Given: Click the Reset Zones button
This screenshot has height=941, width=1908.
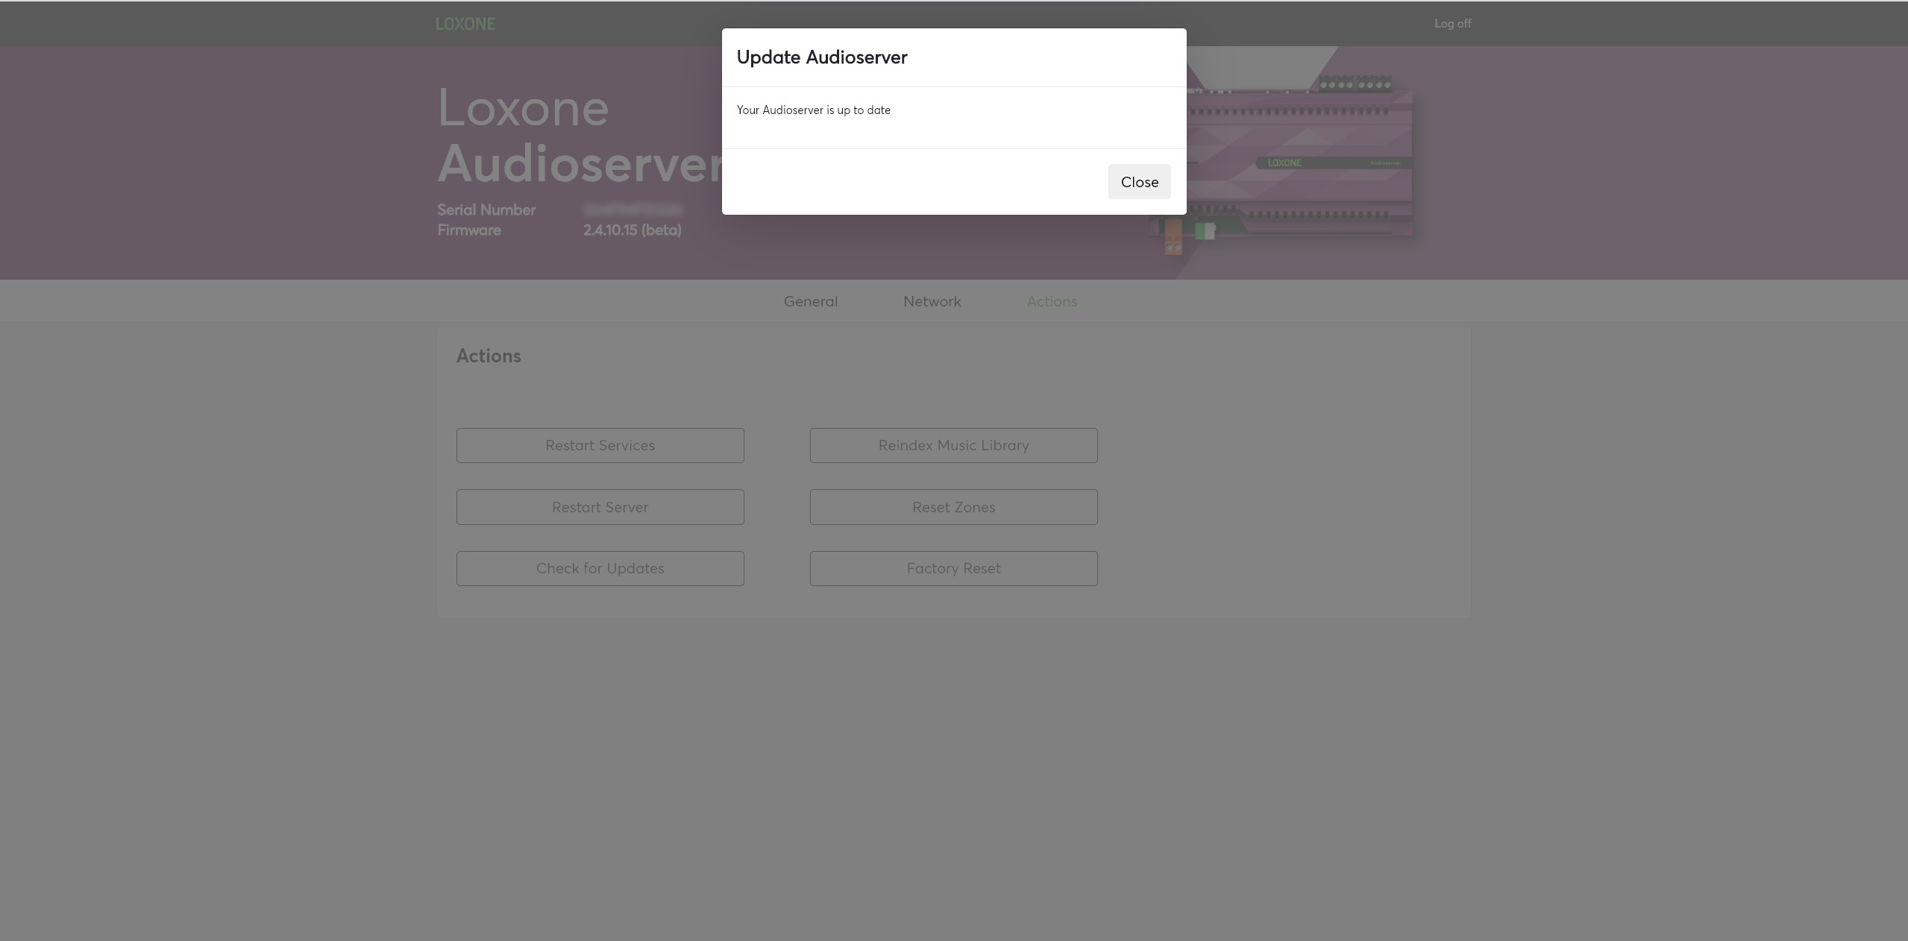Looking at the screenshot, I should click(x=953, y=507).
